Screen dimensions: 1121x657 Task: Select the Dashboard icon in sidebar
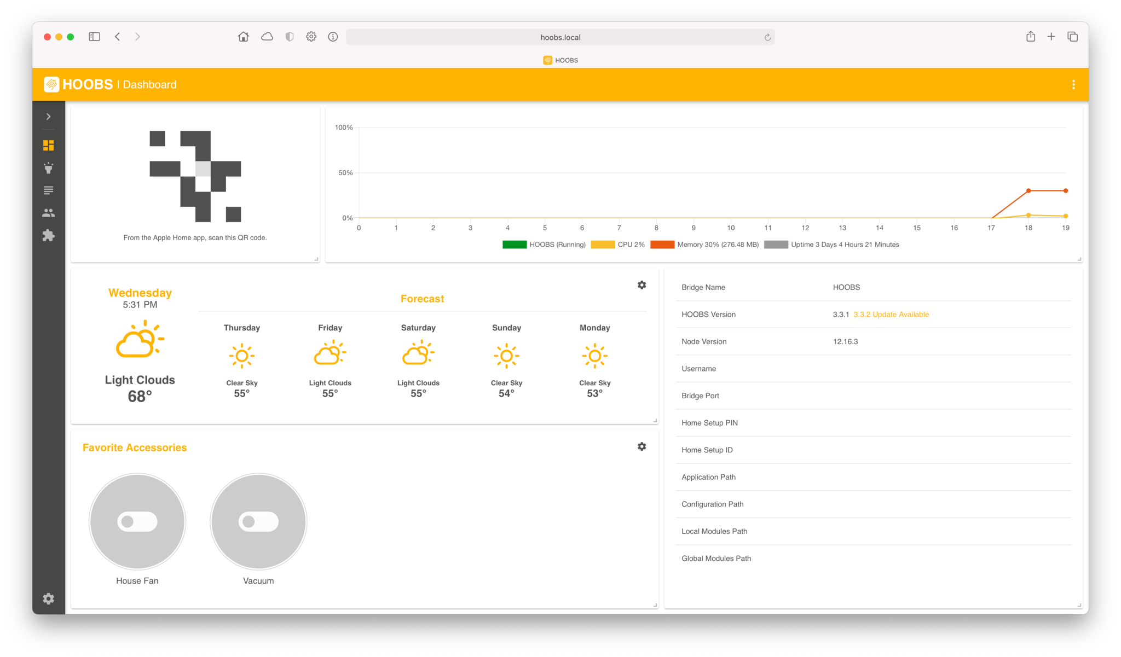[x=48, y=146]
